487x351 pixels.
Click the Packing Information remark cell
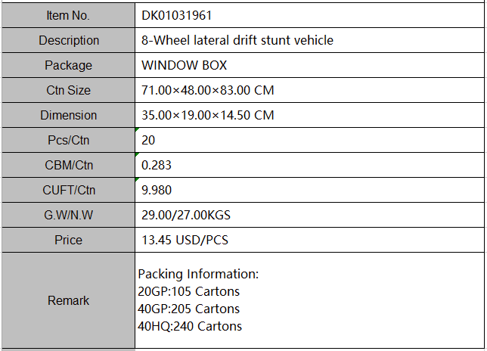(198, 300)
